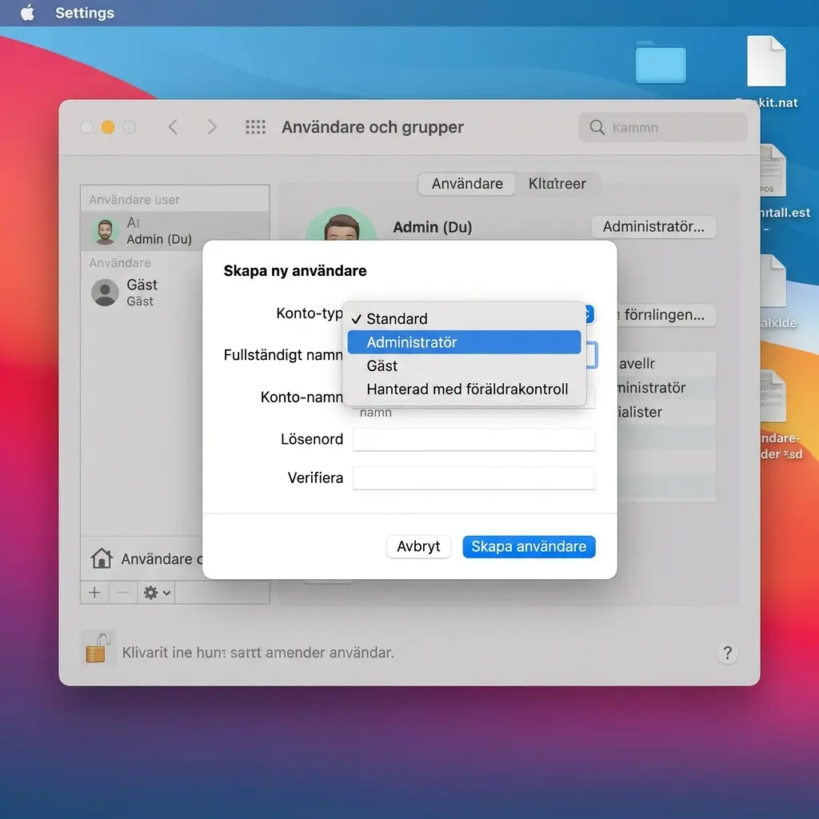This screenshot has height=819, width=819.
Task: Switch to the Kltatreer tab
Action: pyautogui.click(x=557, y=184)
